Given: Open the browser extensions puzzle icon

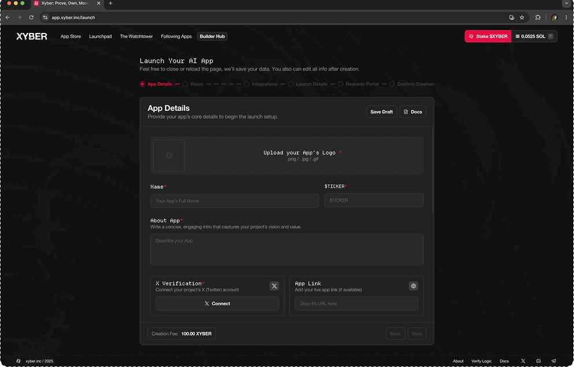Looking at the screenshot, I should 538,17.
